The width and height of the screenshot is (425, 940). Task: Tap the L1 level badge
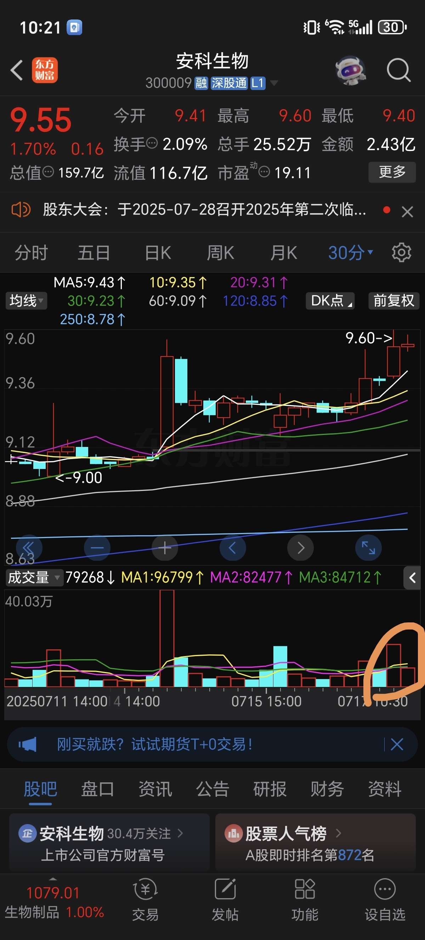click(x=258, y=83)
